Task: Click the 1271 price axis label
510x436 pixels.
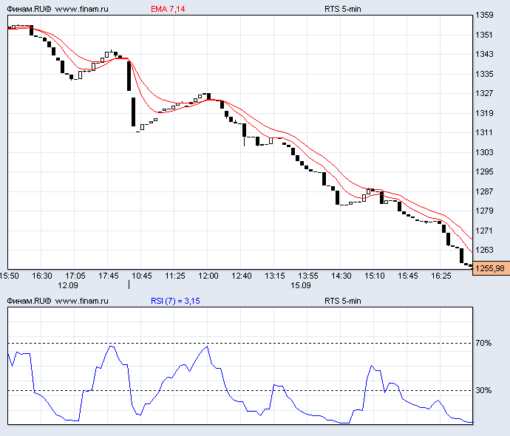Action: [x=484, y=231]
